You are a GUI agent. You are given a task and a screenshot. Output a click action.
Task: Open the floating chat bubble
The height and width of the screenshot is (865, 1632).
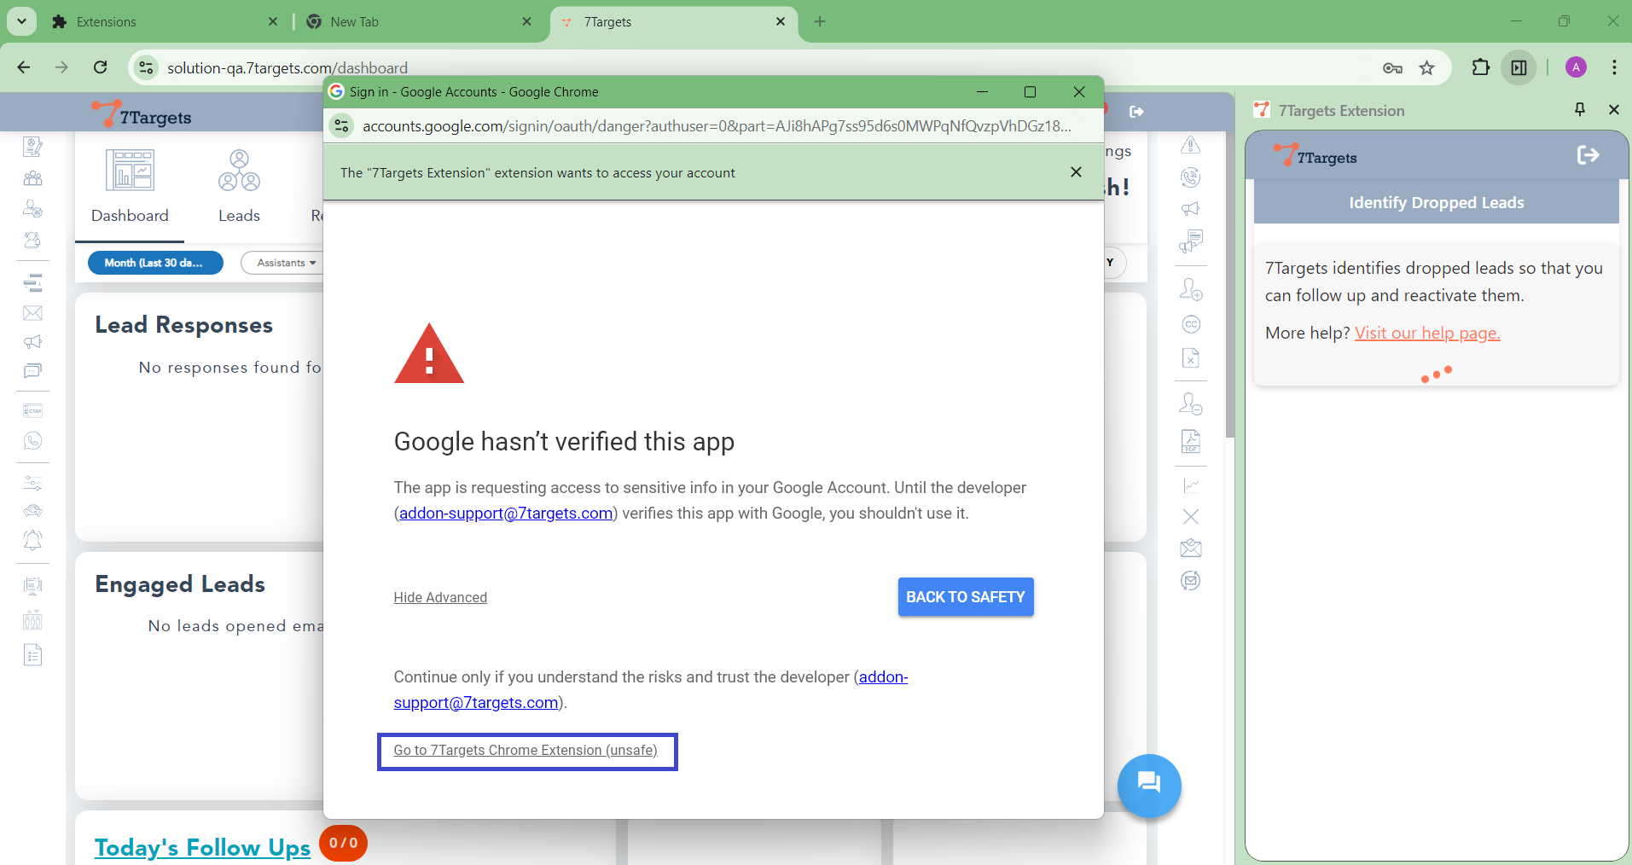click(x=1149, y=786)
